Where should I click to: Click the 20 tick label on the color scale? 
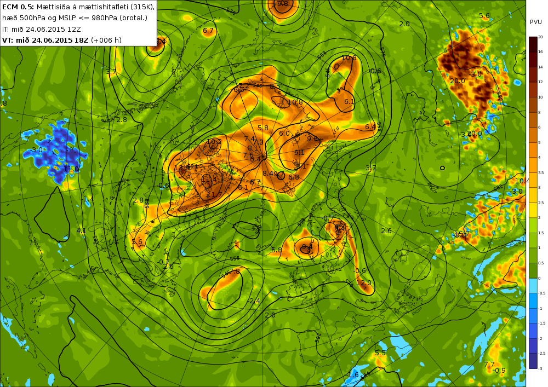click(540, 37)
